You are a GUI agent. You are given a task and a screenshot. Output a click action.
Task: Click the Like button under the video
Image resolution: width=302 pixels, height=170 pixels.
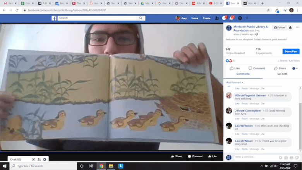[x=213, y=156]
